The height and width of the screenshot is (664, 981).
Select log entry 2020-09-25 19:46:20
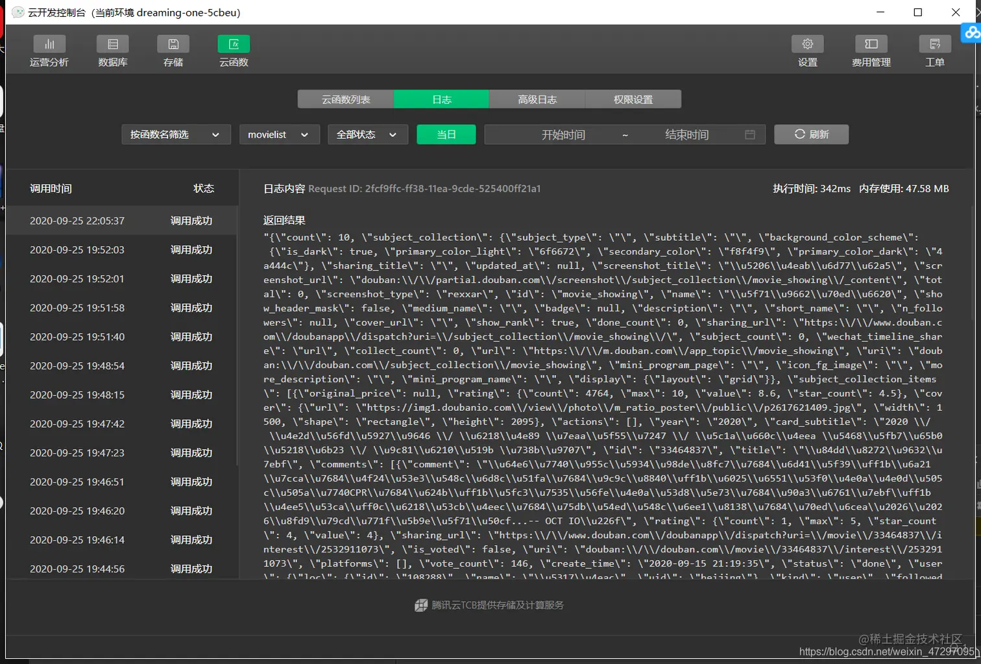click(122, 511)
